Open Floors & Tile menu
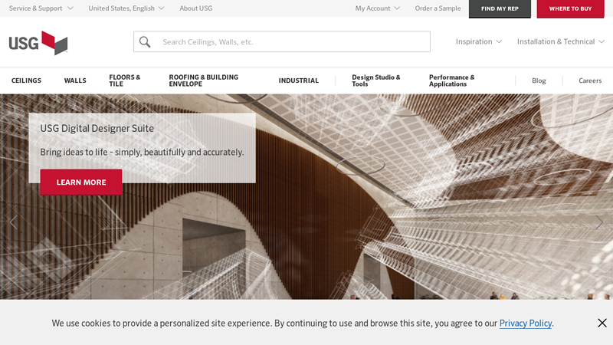613x345 pixels. click(125, 80)
